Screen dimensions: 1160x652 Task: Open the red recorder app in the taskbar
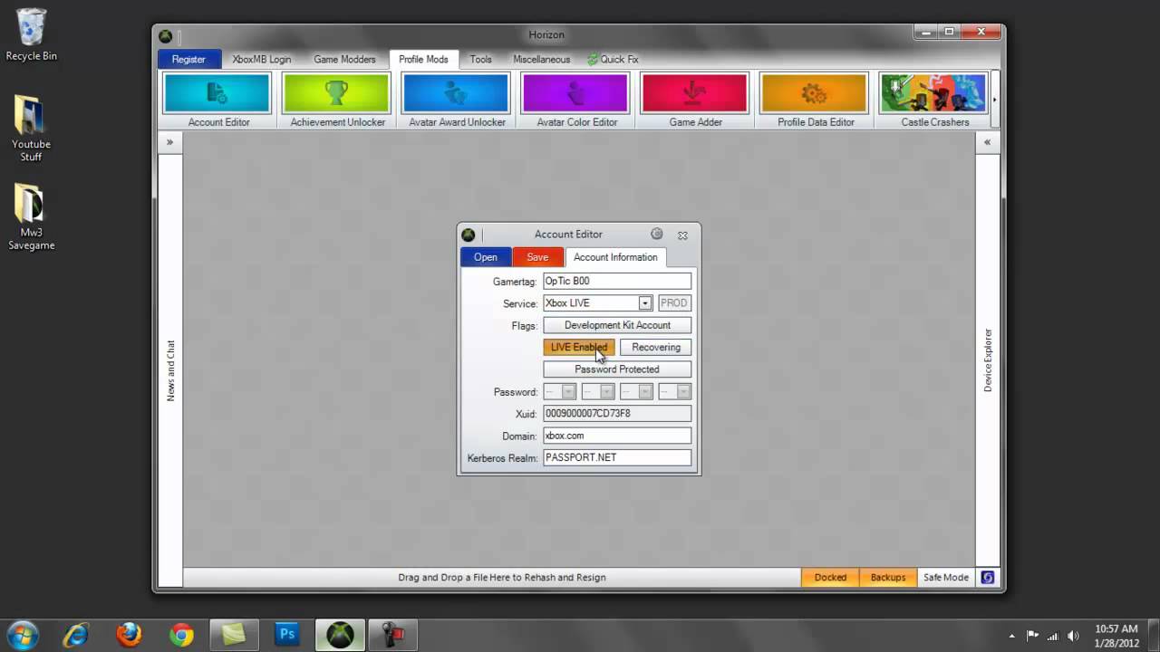[x=393, y=635]
